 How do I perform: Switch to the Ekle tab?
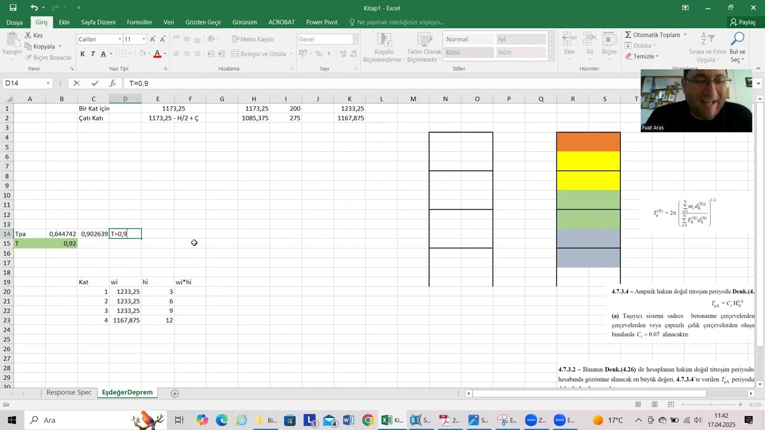coord(64,22)
